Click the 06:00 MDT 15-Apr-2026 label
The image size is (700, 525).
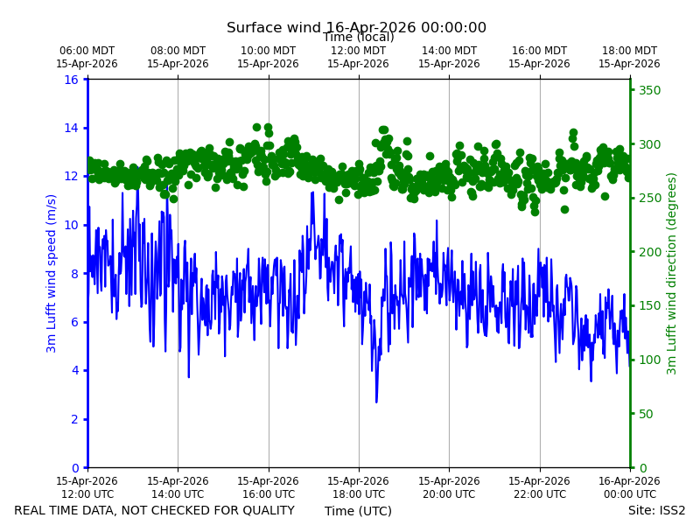point(87,57)
